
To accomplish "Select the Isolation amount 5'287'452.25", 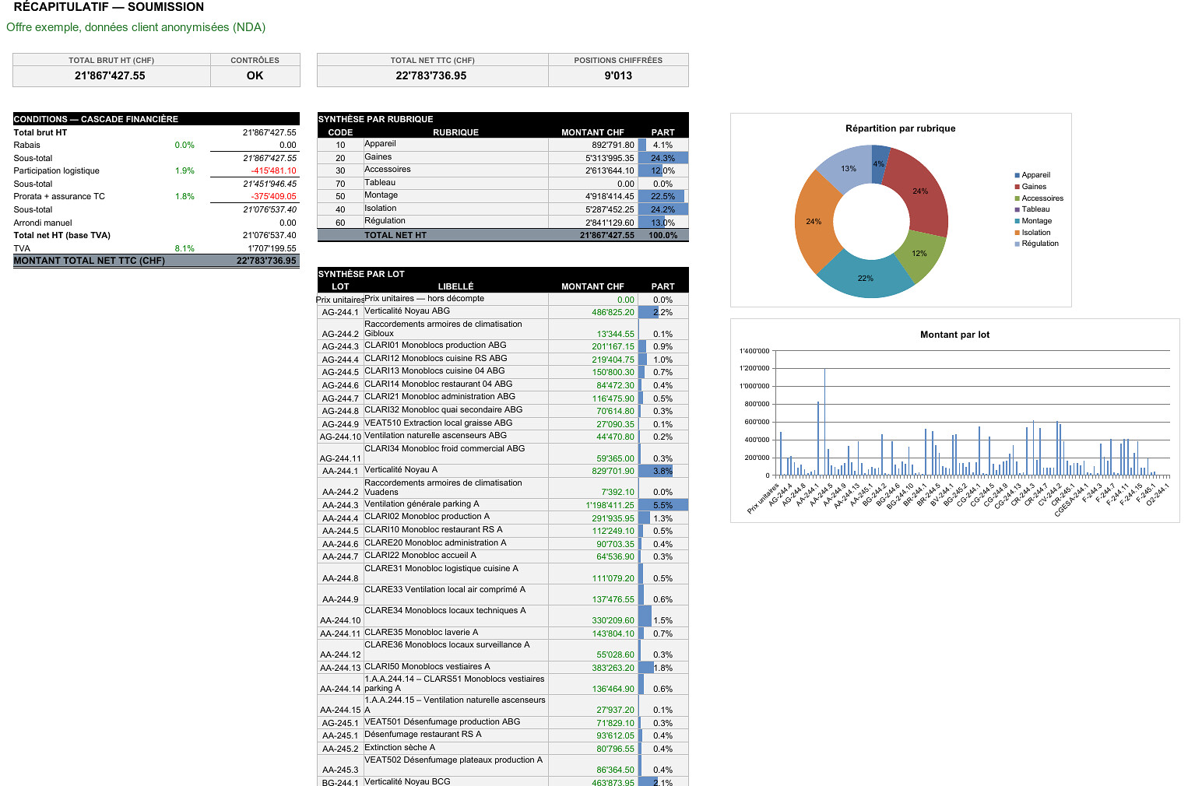I will (610, 209).
